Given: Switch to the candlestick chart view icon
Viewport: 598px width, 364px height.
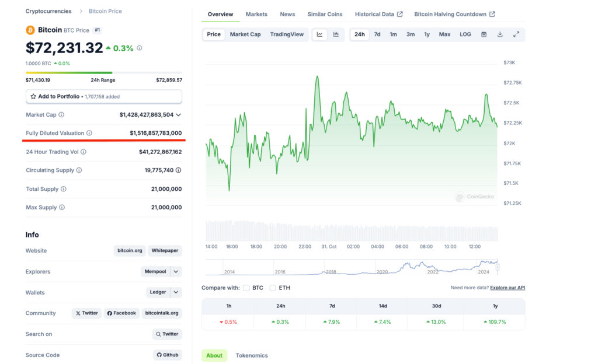Looking at the screenshot, I should point(336,34).
